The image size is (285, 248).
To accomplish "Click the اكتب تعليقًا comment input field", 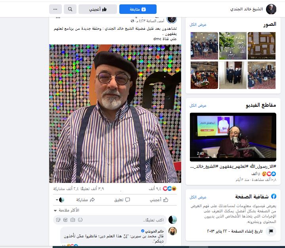I will pyautogui.click(x=110, y=220).
